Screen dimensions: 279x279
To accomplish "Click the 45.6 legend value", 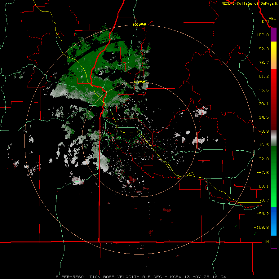I will click(264, 90).
